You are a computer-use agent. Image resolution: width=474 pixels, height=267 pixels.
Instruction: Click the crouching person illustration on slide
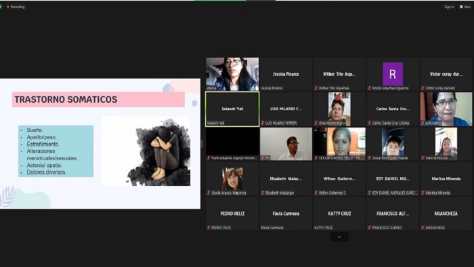point(159,152)
